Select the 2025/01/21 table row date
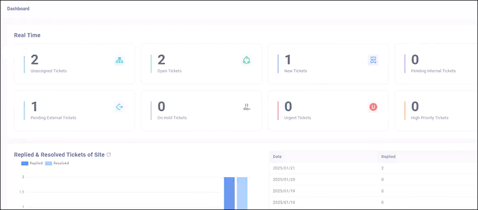The width and height of the screenshot is (478, 210). click(x=284, y=168)
